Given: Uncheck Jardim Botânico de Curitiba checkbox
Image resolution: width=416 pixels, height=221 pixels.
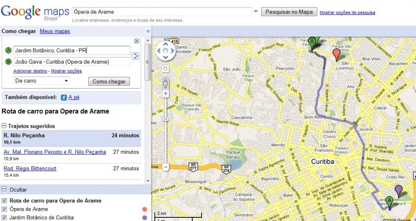Looking at the screenshot, I should (4, 217).
